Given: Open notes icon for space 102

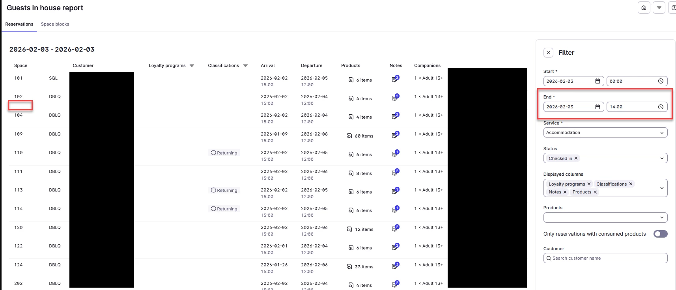Looking at the screenshot, I should coord(395,97).
